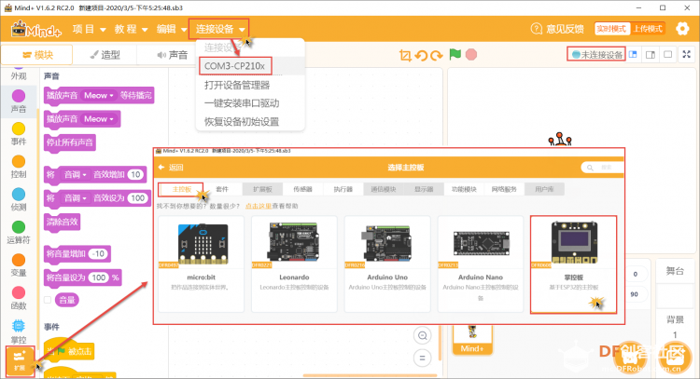700x379 pixels.
Task: Open the 项目 menu
Action: tap(90, 30)
